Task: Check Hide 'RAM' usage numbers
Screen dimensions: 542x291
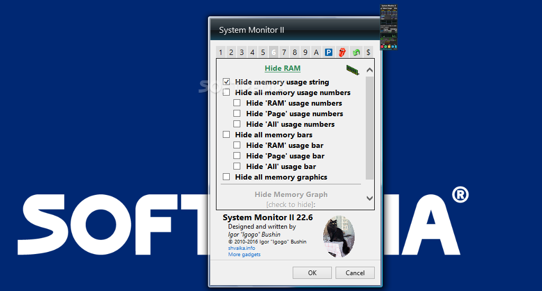Action: pos(237,103)
